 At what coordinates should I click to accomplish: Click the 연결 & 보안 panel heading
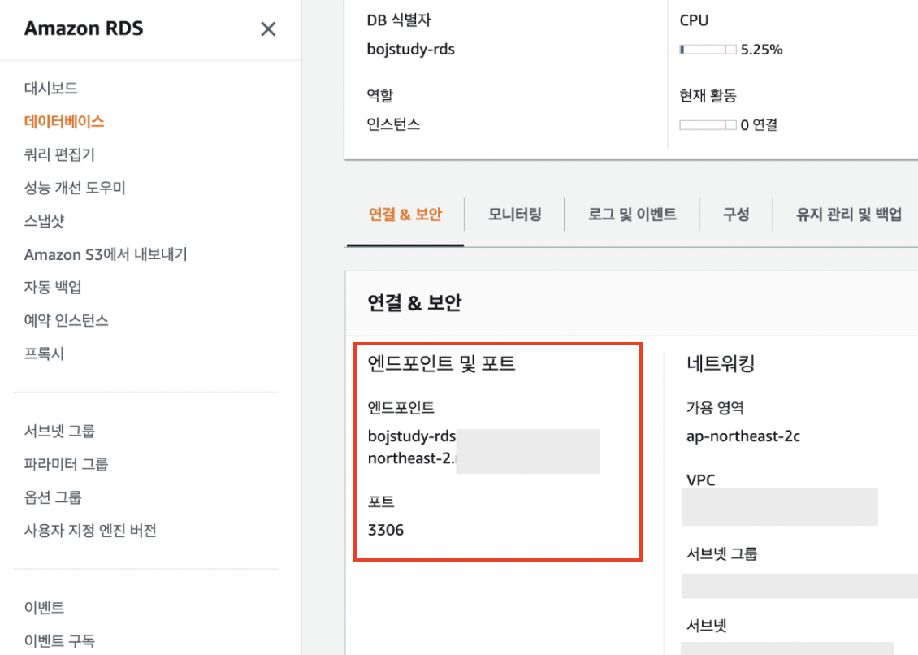(x=414, y=303)
